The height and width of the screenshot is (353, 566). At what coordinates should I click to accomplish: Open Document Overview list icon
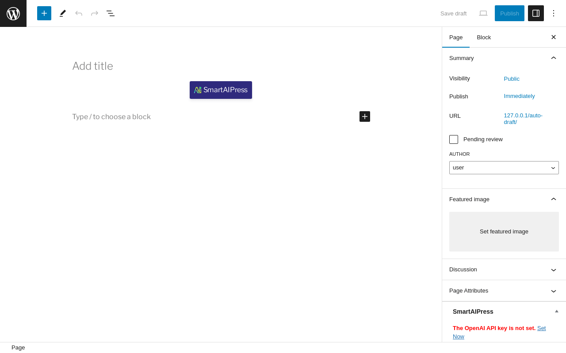coord(111,13)
